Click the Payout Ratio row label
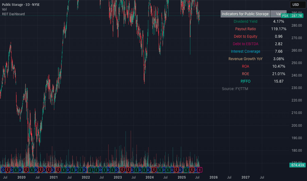This screenshot has height=181, width=307. (x=245, y=29)
